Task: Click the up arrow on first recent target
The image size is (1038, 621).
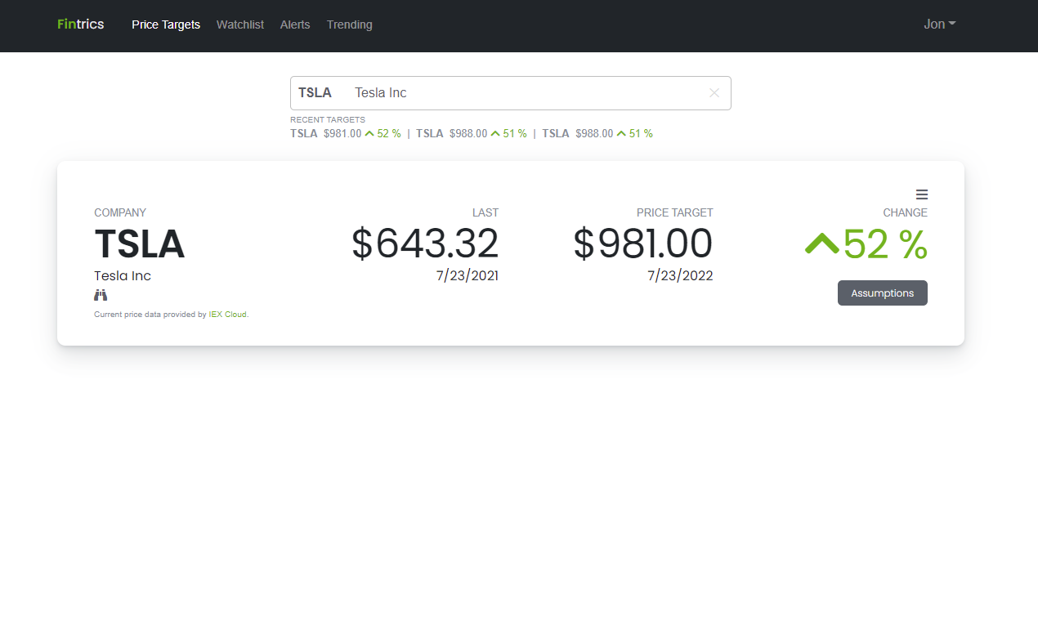Action: pos(368,133)
